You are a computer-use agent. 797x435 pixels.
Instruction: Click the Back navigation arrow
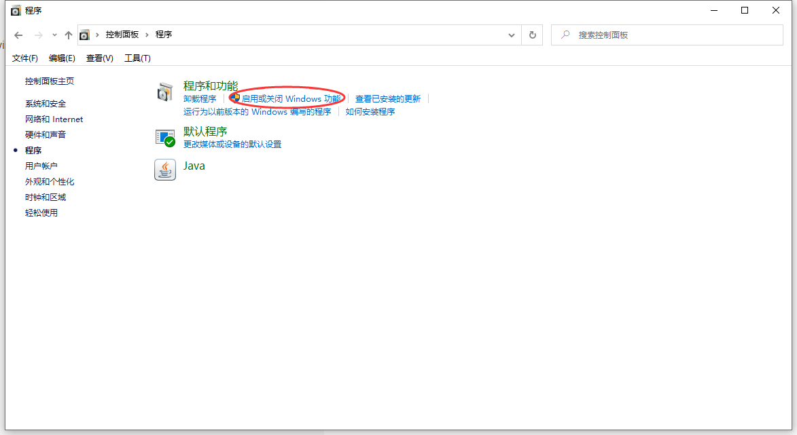[x=18, y=35]
